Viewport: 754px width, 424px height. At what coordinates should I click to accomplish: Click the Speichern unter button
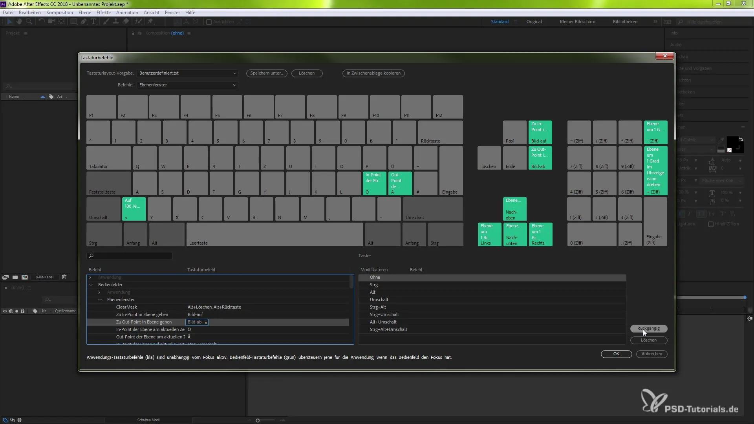tap(267, 73)
